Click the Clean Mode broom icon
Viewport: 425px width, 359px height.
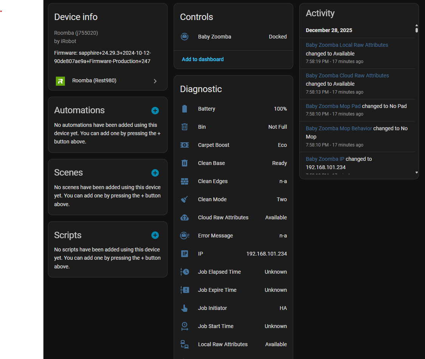(185, 199)
